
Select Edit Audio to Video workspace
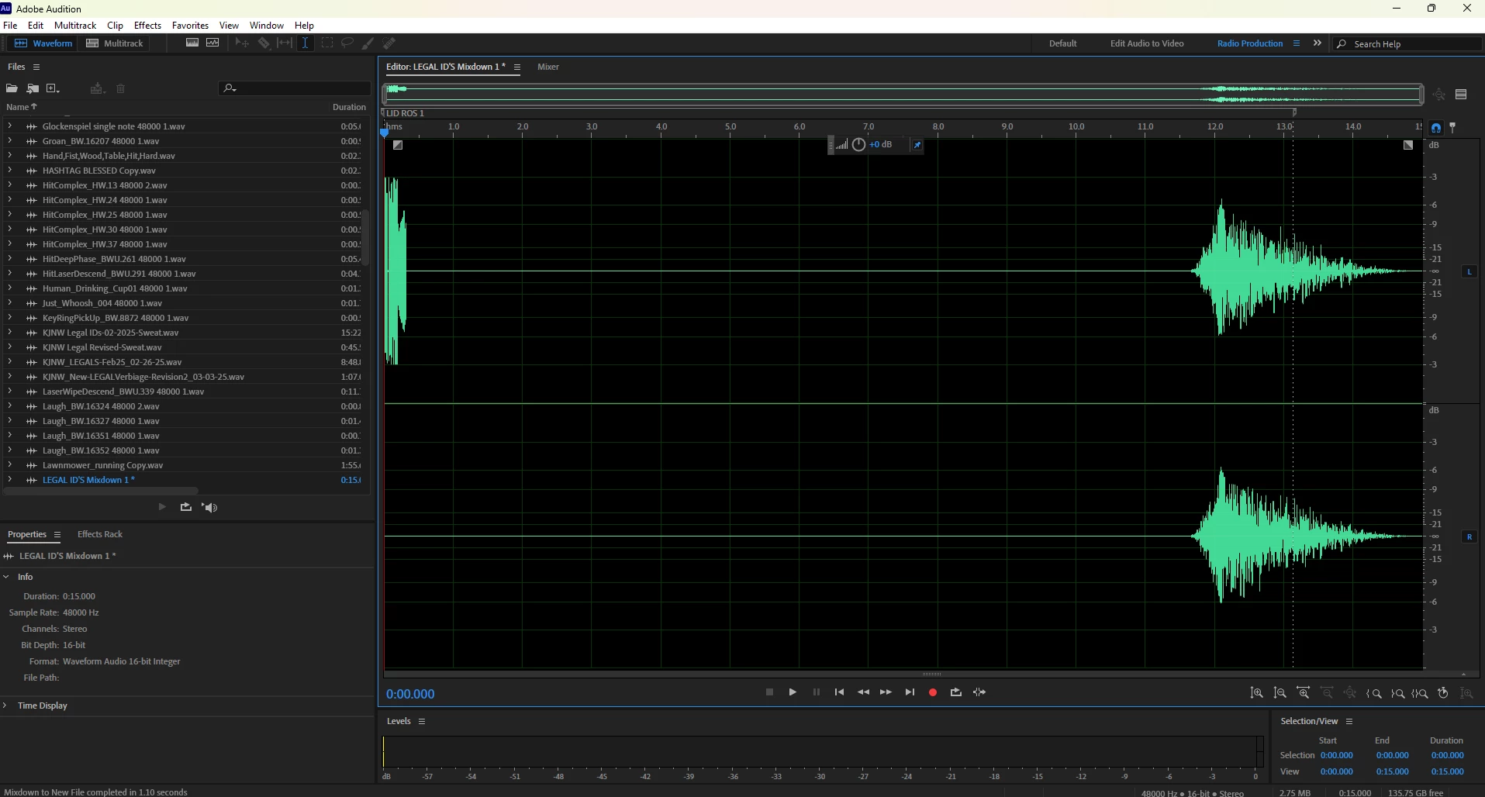[1147, 43]
